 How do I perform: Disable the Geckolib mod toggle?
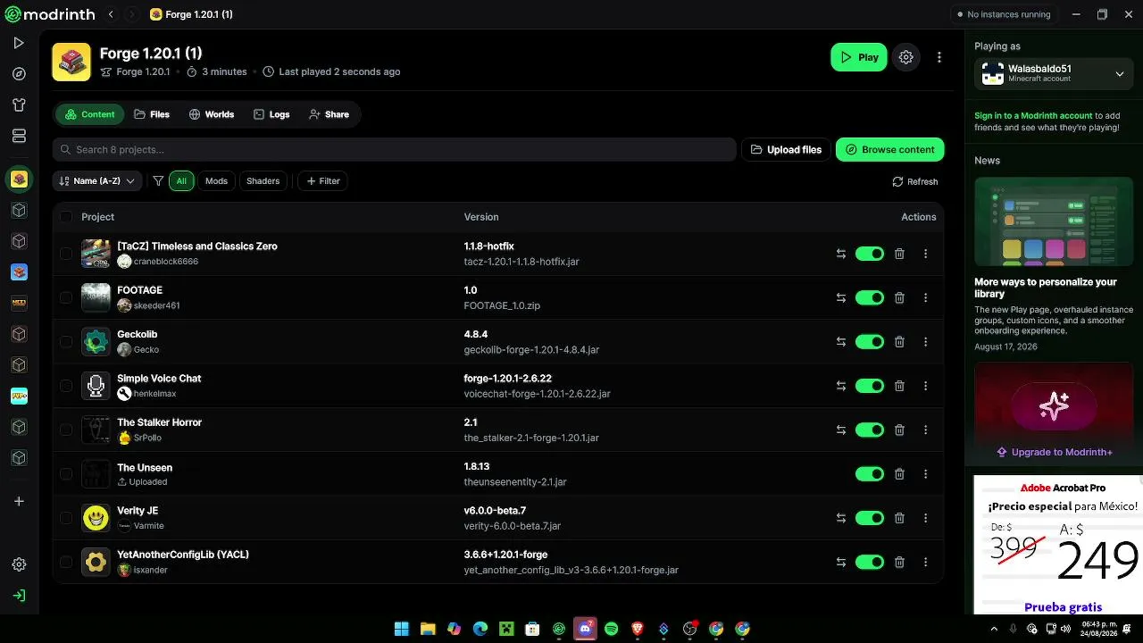(x=870, y=342)
